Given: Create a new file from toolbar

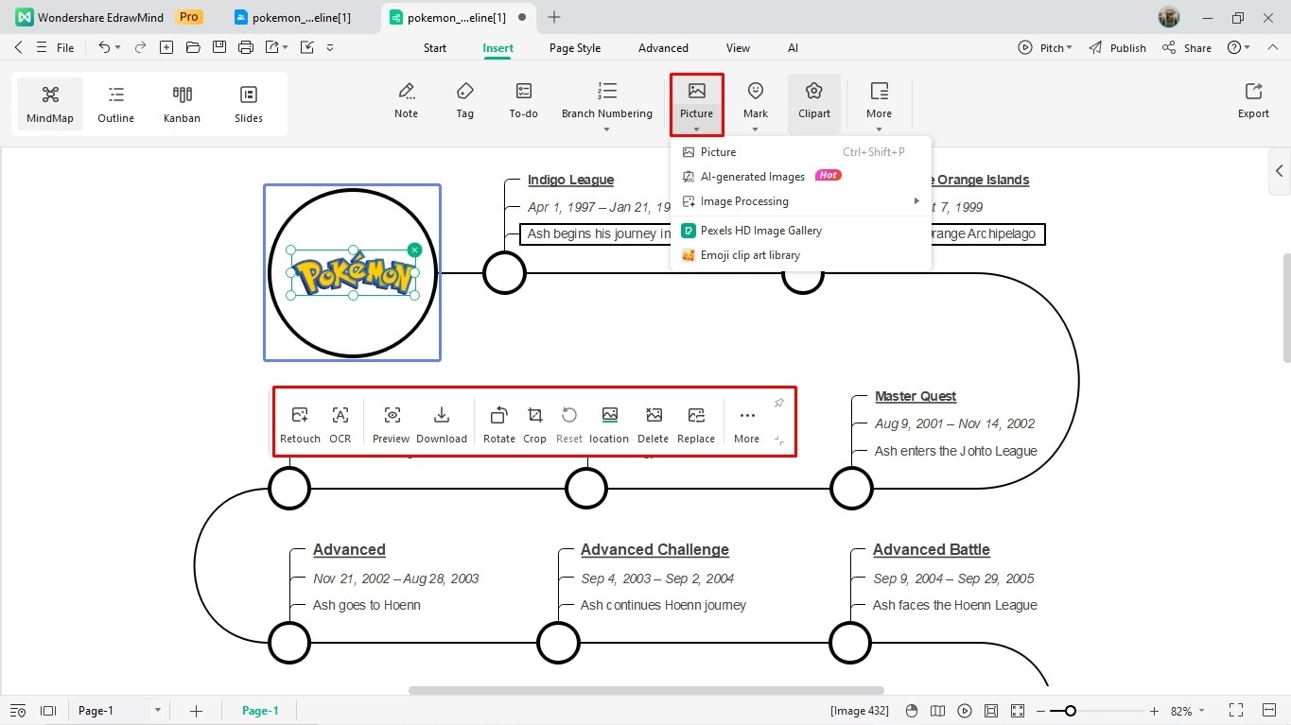Looking at the screenshot, I should tap(166, 47).
